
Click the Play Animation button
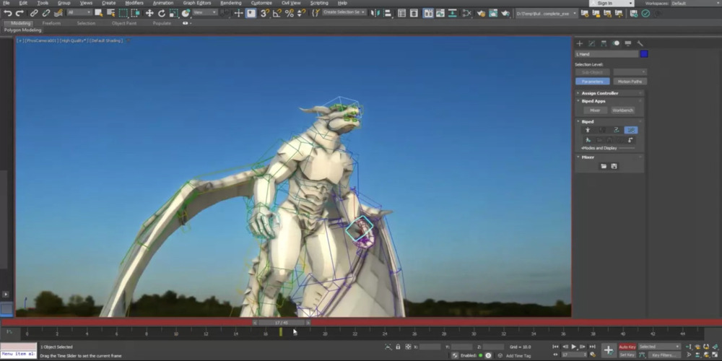574,347
